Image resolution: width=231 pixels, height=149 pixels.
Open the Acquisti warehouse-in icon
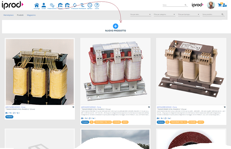(x=60, y=5)
